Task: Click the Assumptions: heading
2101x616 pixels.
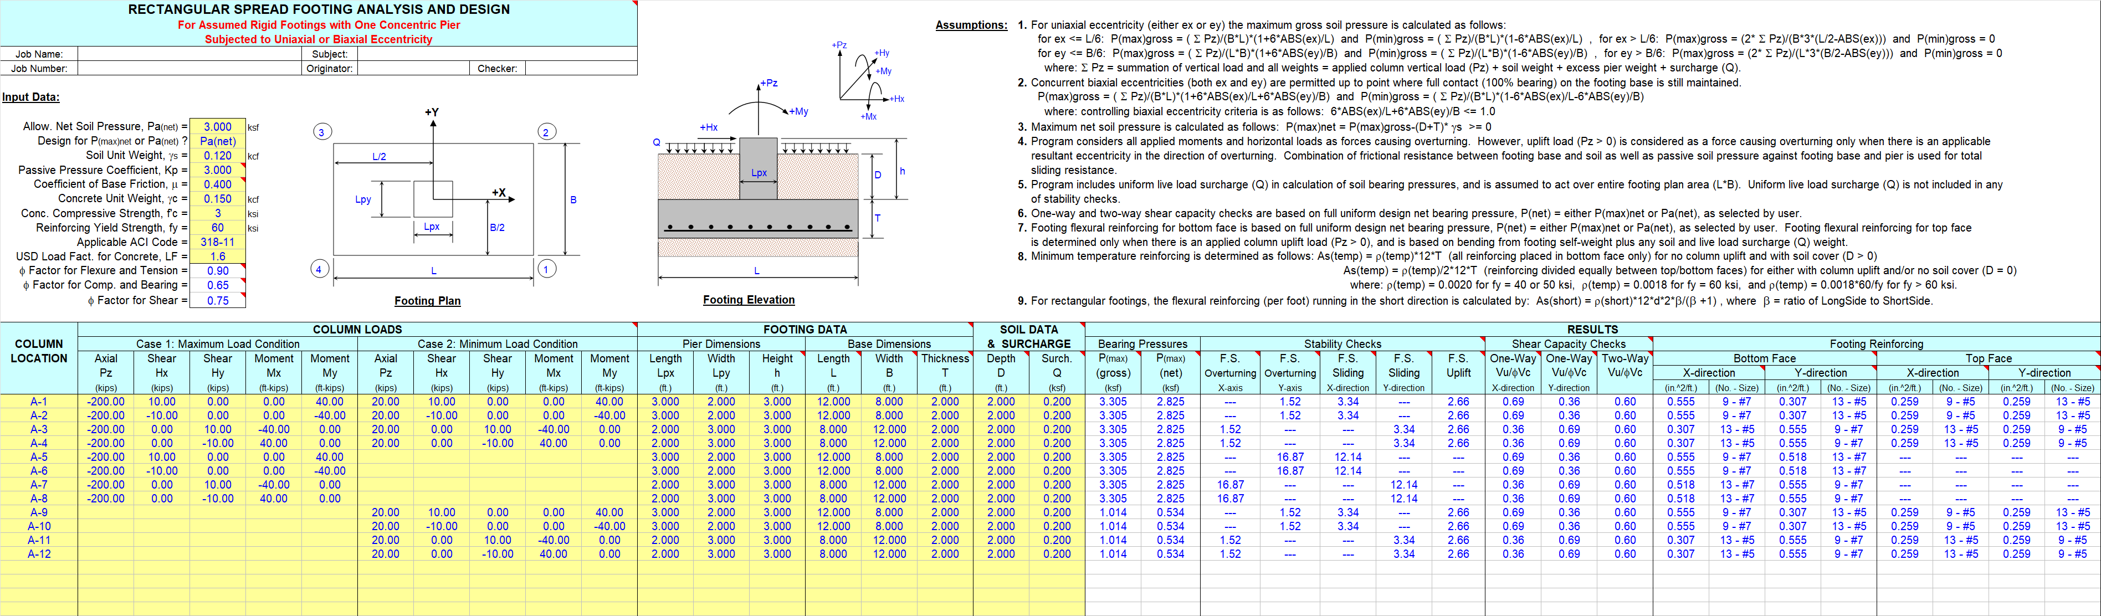Action: click(x=971, y=25)
